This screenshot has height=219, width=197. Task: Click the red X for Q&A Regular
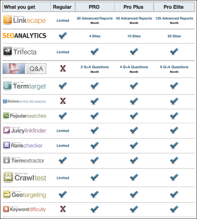(63, 68)
